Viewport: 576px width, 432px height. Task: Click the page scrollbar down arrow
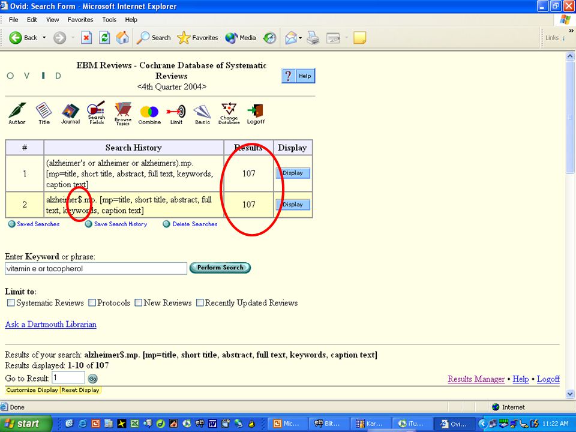point(570,394)
